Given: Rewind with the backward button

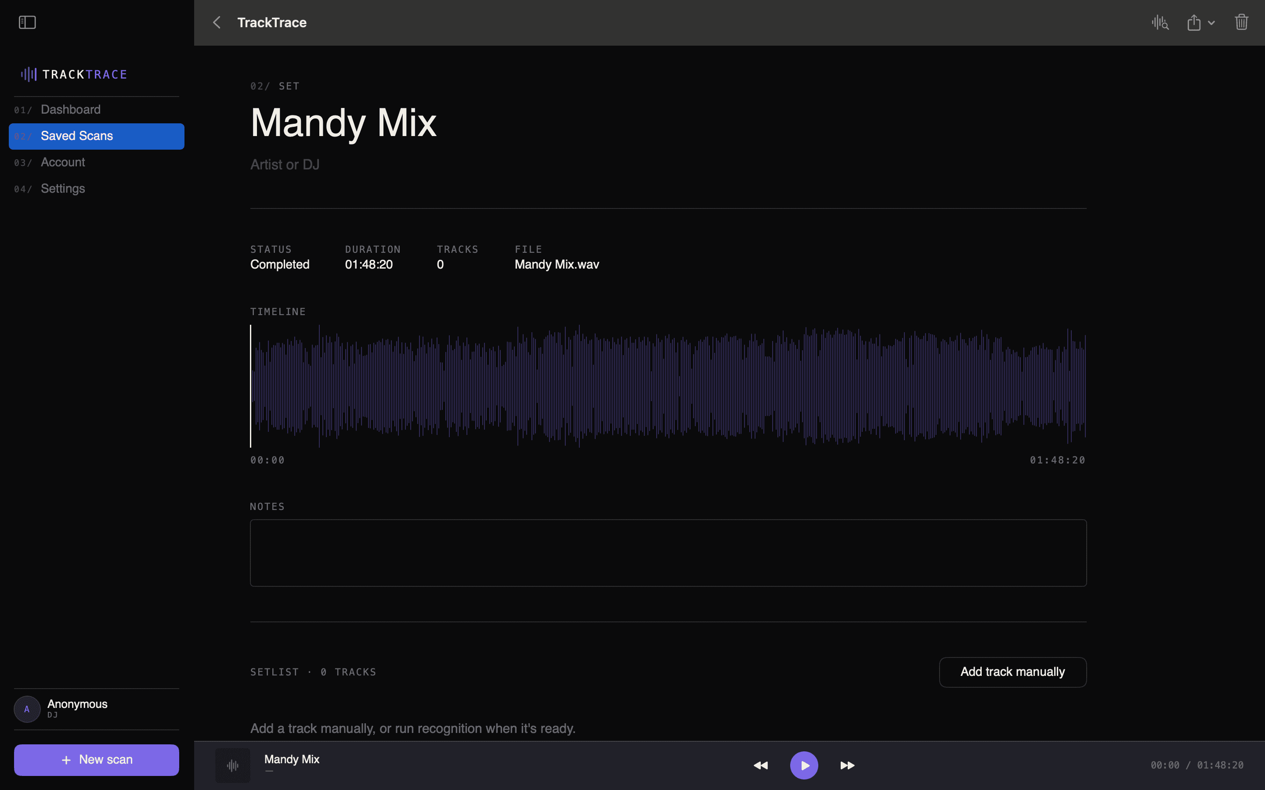Looking at the screenshot, I should coord(761,765).
